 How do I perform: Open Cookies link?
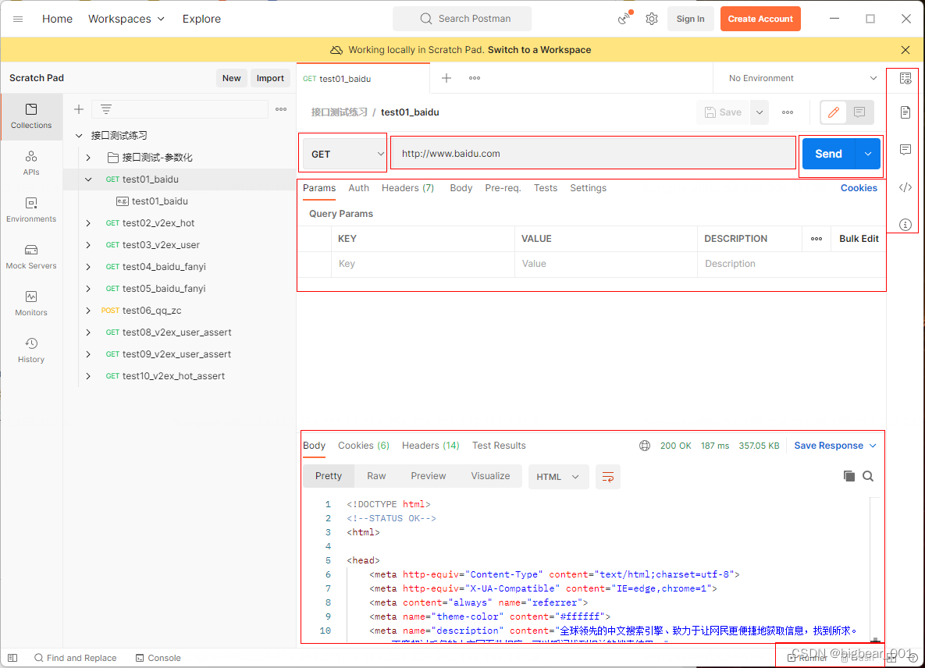[x=859, y=188]
